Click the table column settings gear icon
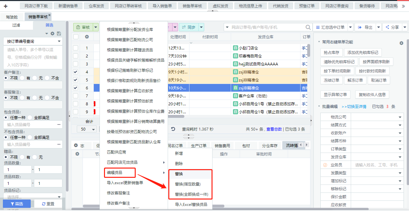Viewport: 409px width, 211px height. coord(87,37)
